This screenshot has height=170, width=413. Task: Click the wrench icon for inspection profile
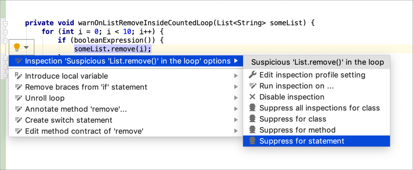click(252, 75)
